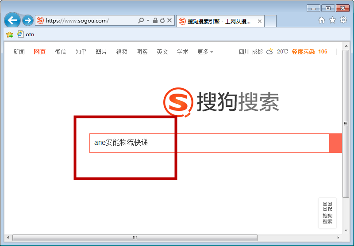Screen dimensions: 354x246
Task: Open the address bar autocomplete dropdown arrow
Action: click(x=148, y=20)
